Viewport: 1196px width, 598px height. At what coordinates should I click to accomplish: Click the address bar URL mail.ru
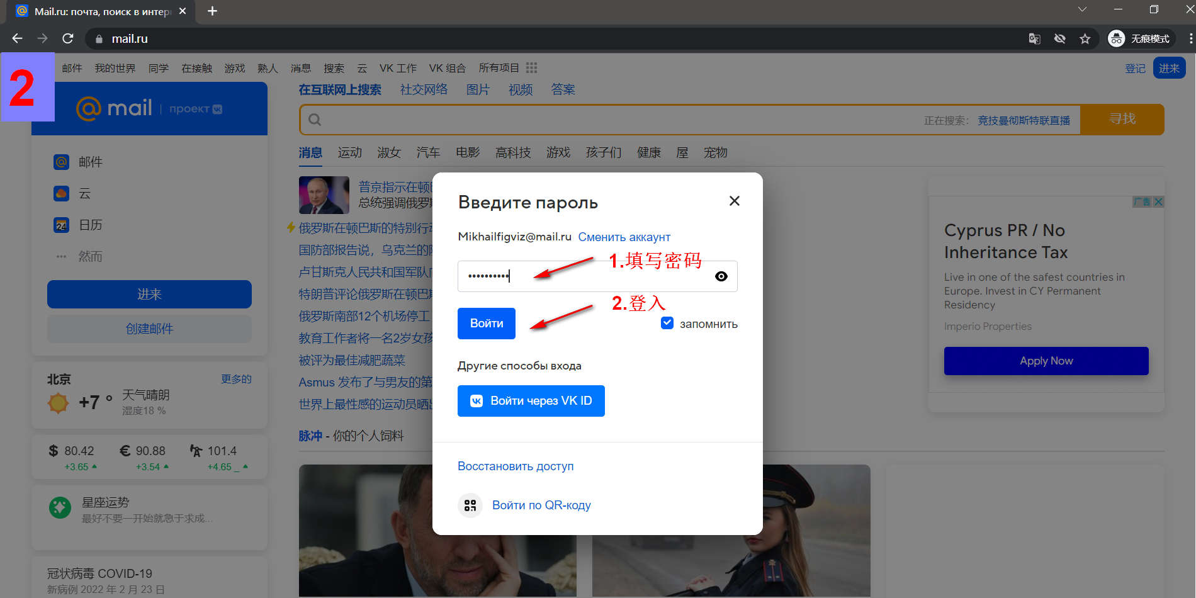pyautogui.click(x=130, y=39)
